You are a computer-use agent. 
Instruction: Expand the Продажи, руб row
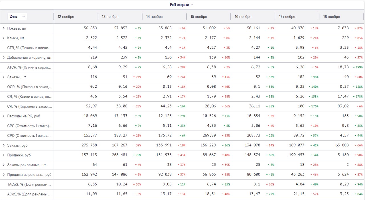point(4,155)
